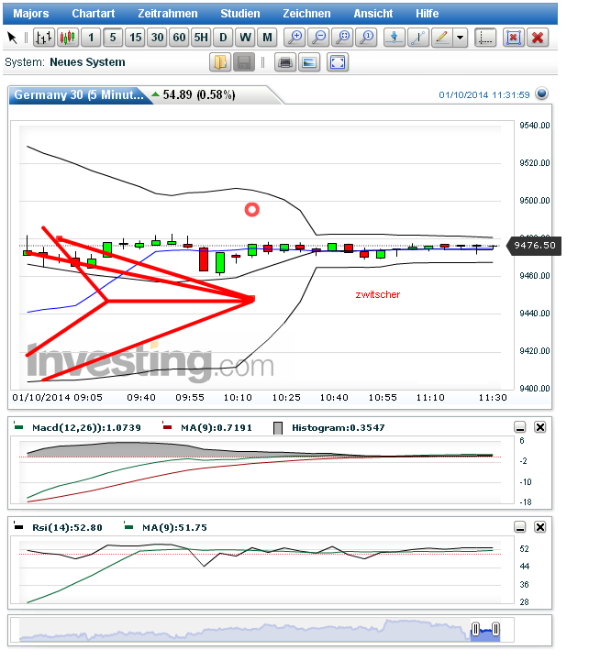The width and height of the screenshot is (589, 661).
Task: Open the Zeitrahmen menu
Action: 168,14
